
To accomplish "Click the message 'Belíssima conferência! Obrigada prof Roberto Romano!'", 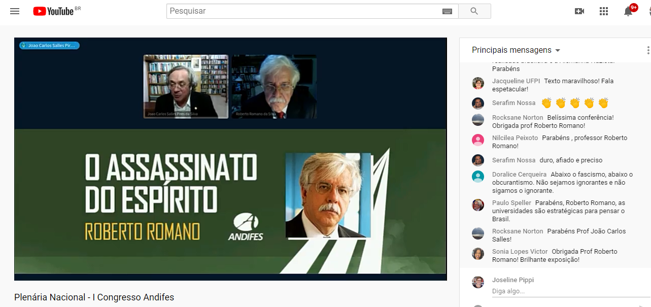I will [553, 122].
